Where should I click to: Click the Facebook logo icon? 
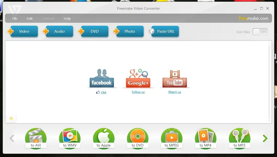pyautogui.click(x=102, y=79)
